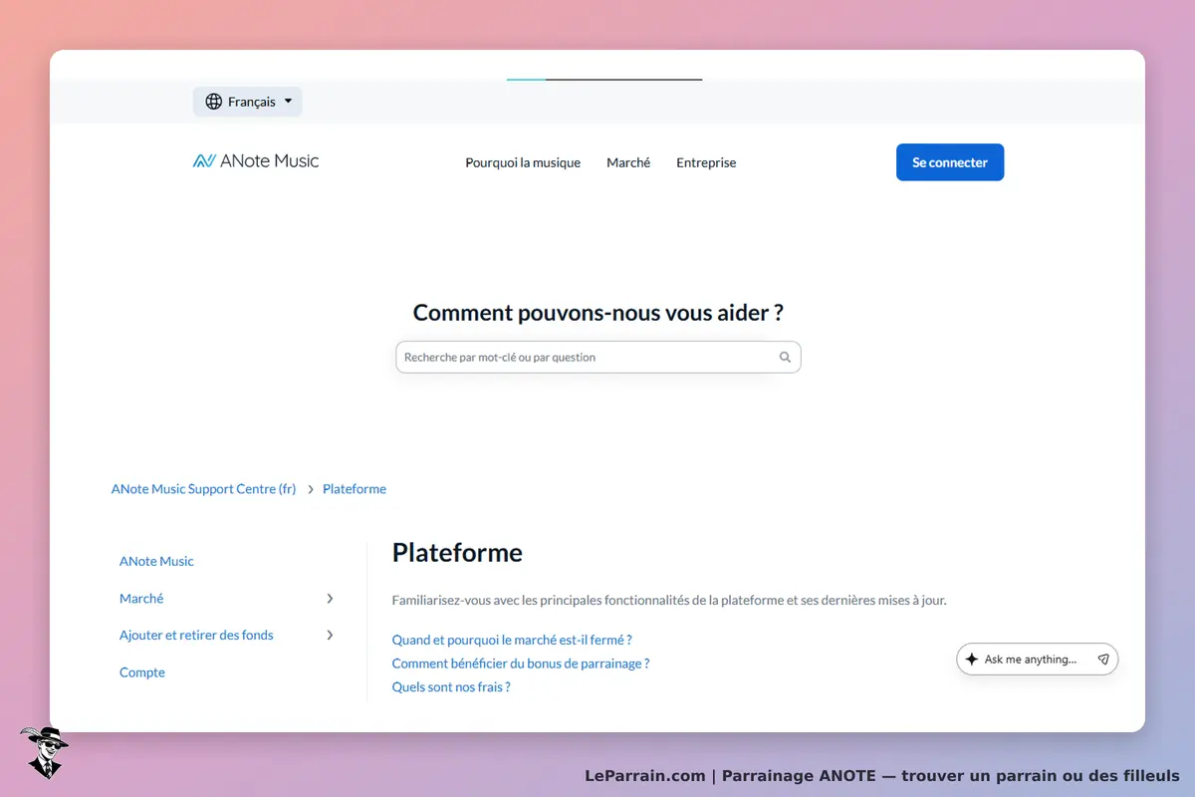This screenshot has width=1195, height=797.
Task: Click the LeParrain mascot avatar icon
Action: tap(44, 752)
